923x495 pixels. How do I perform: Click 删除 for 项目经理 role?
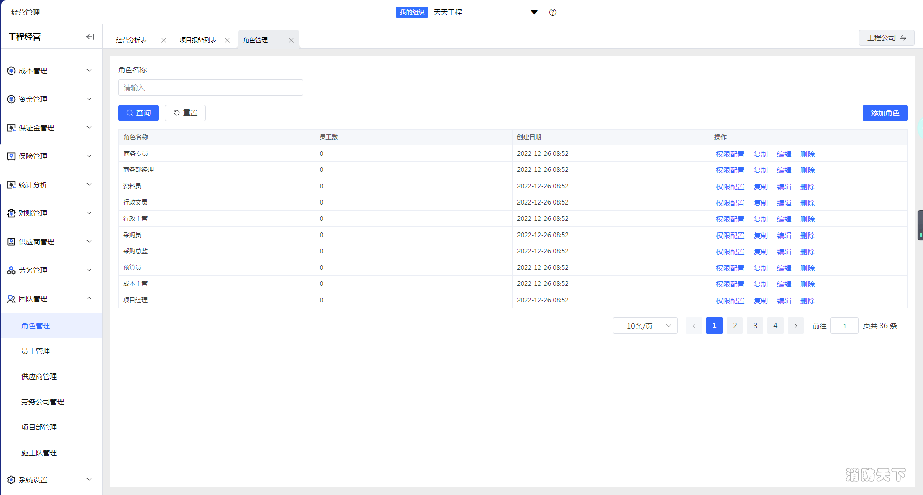(x=807, y=301)
